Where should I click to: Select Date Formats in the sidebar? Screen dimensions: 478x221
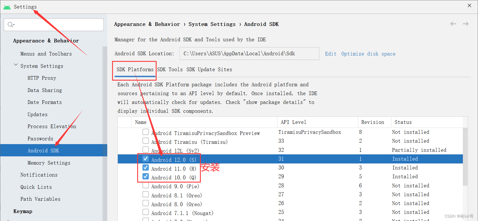pos(45,102)
